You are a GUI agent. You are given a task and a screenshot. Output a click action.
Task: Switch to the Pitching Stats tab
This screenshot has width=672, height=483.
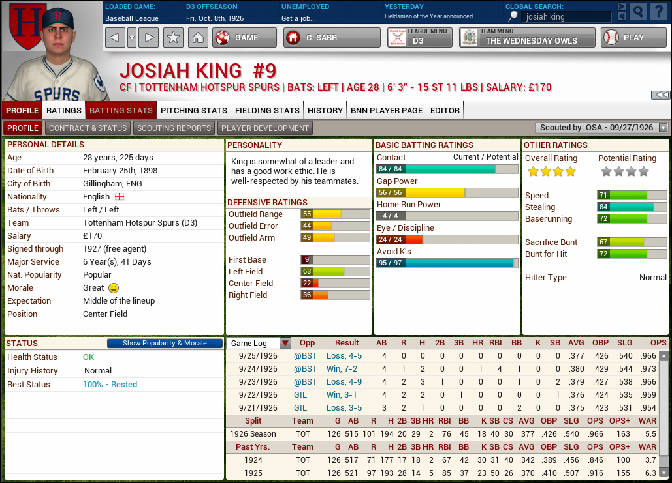[x=194, y=111]
